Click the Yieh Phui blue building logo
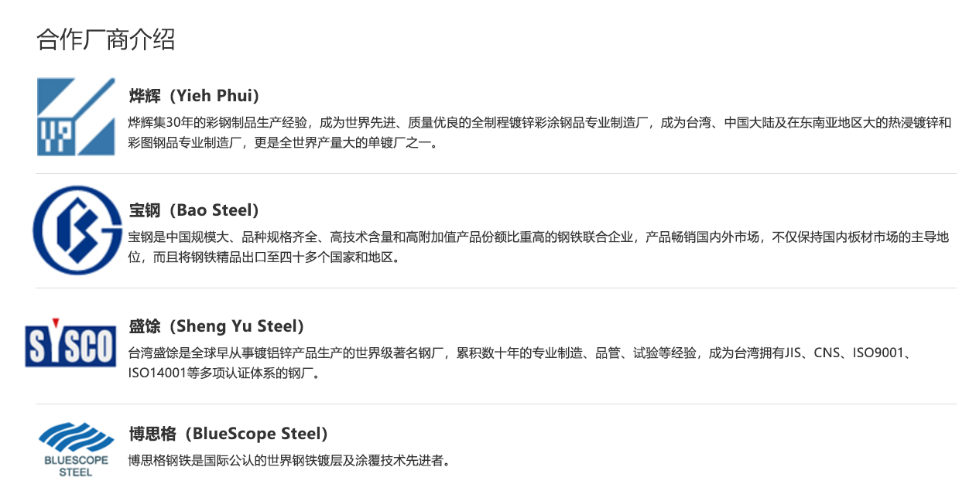The width and height of the screenshot is (976, 491). coord(75,117)
